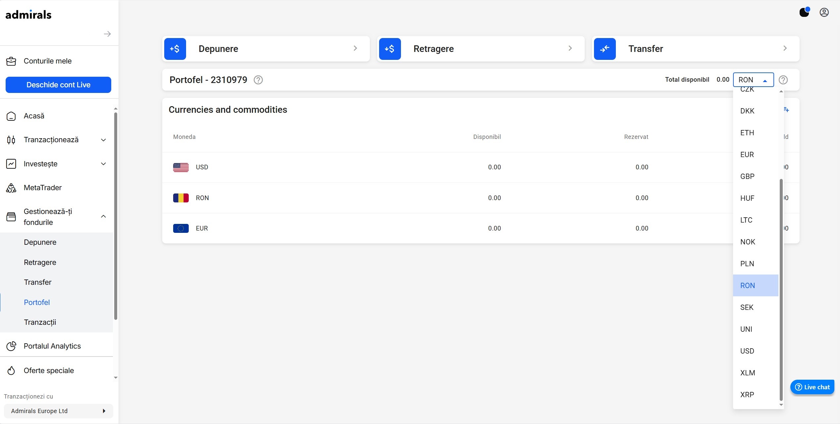Click Deschide cont Live button
This screenshot has width=840, height=424.
(58, 85)
